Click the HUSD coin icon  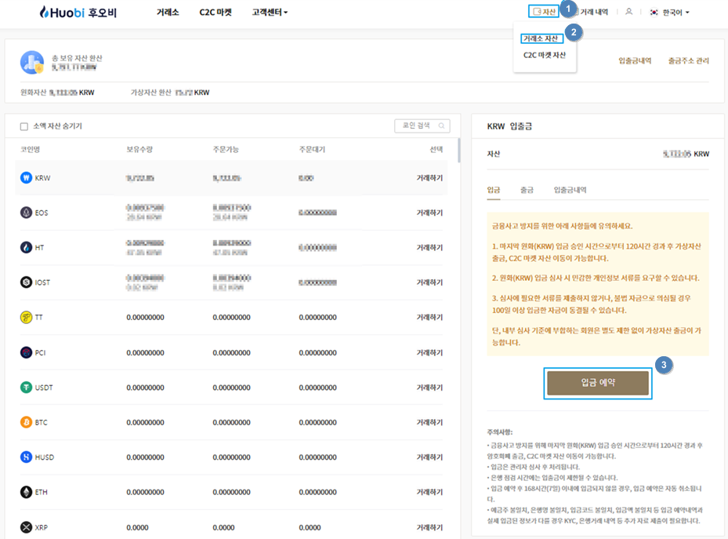(x=27, y=457)
